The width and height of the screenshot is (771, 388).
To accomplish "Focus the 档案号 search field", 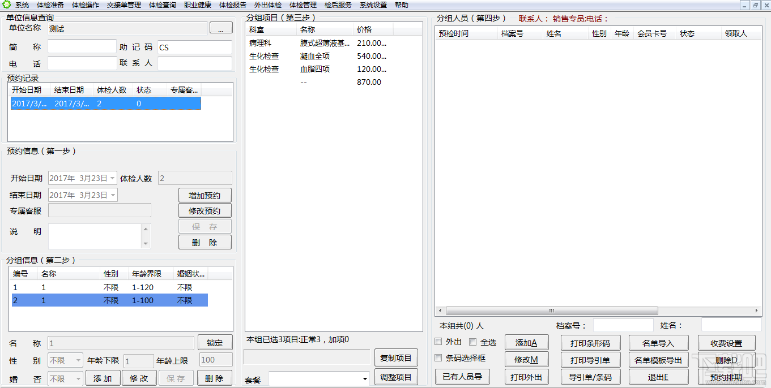I will (x=623, y=325).
